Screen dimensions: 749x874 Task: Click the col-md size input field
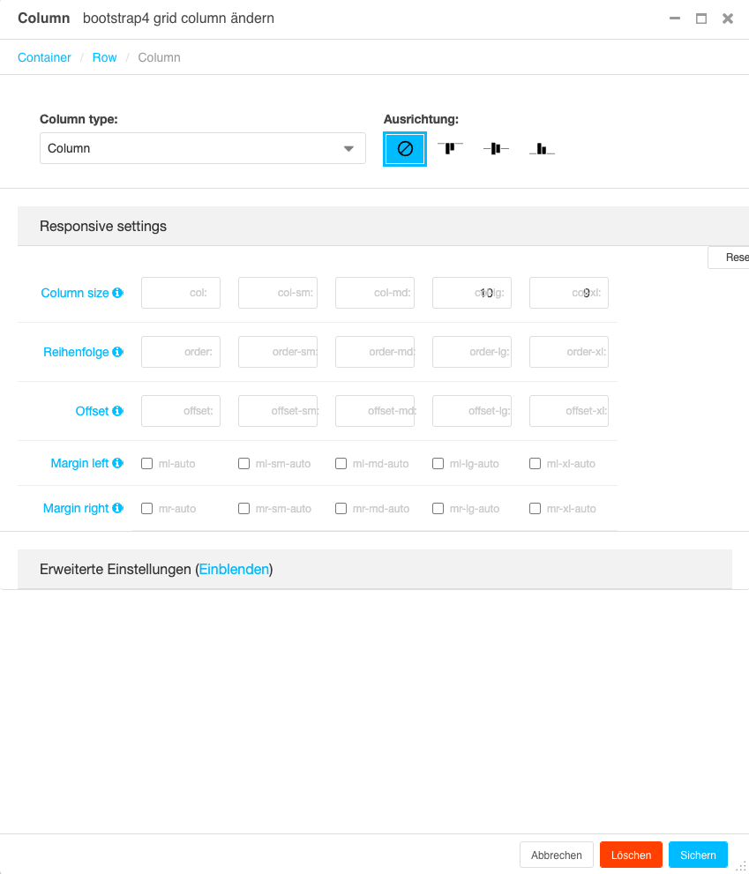coord(375,293)
